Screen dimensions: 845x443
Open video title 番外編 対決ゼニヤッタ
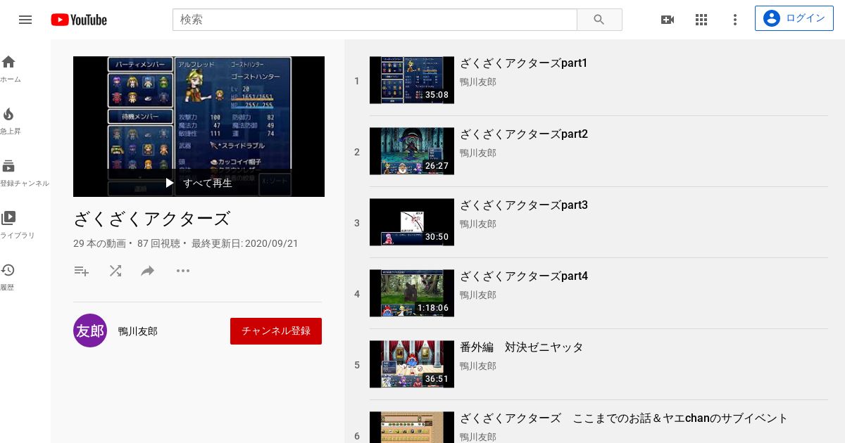pyautogui.click(x=522, y=347)
